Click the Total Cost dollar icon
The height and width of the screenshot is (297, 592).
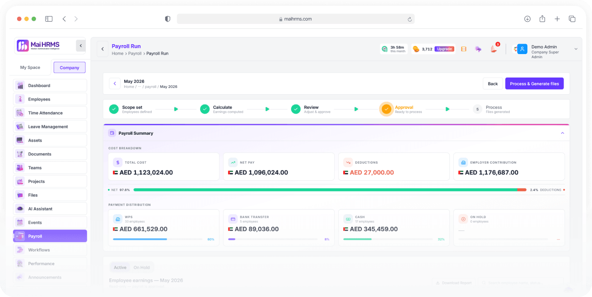[x=118, y=162]
